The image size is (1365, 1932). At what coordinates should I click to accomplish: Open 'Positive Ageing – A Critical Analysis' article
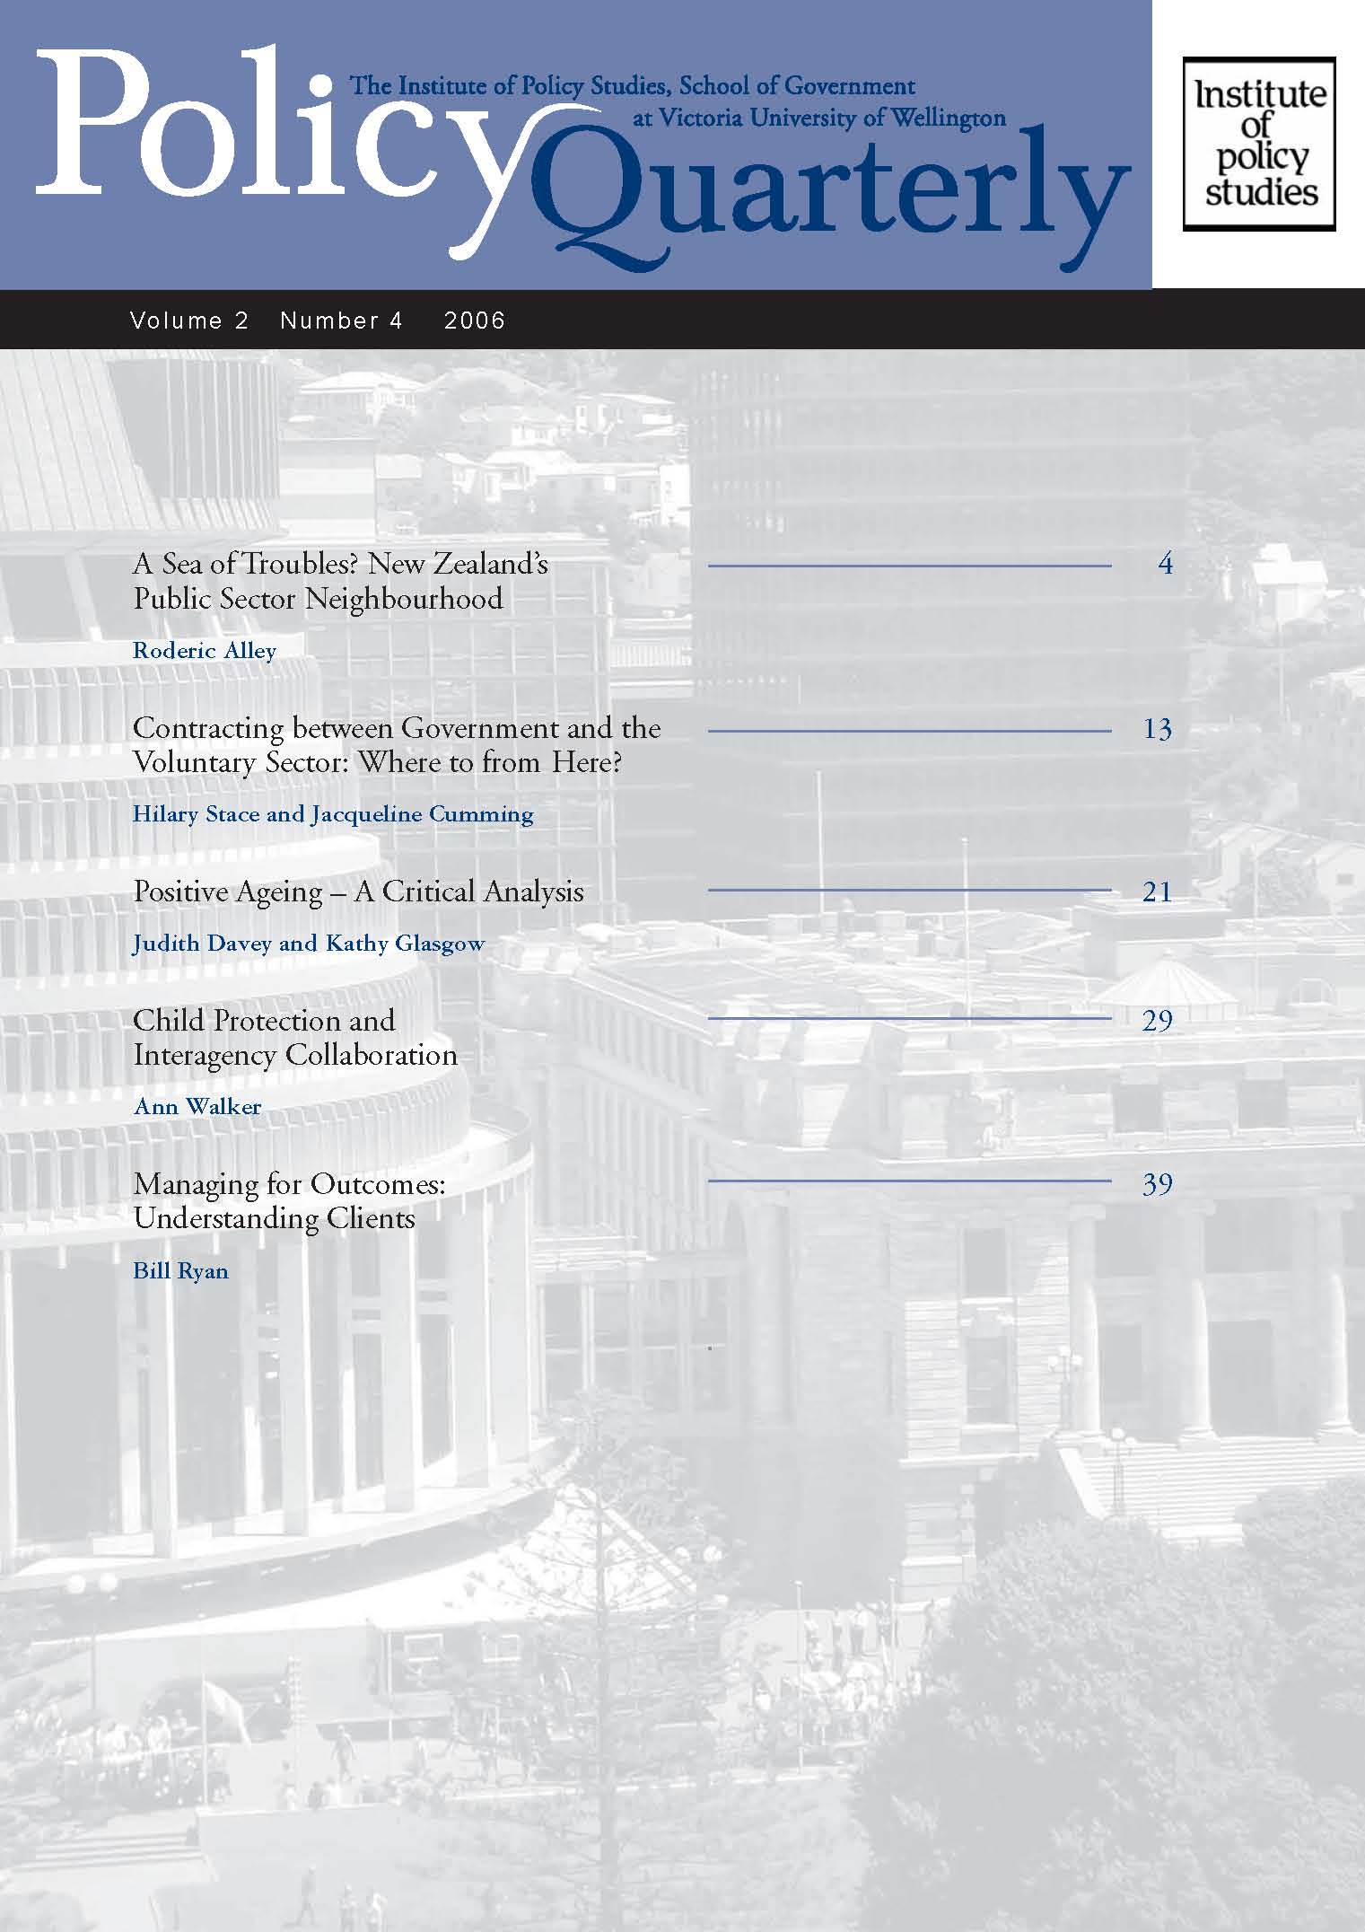[358, 891]
